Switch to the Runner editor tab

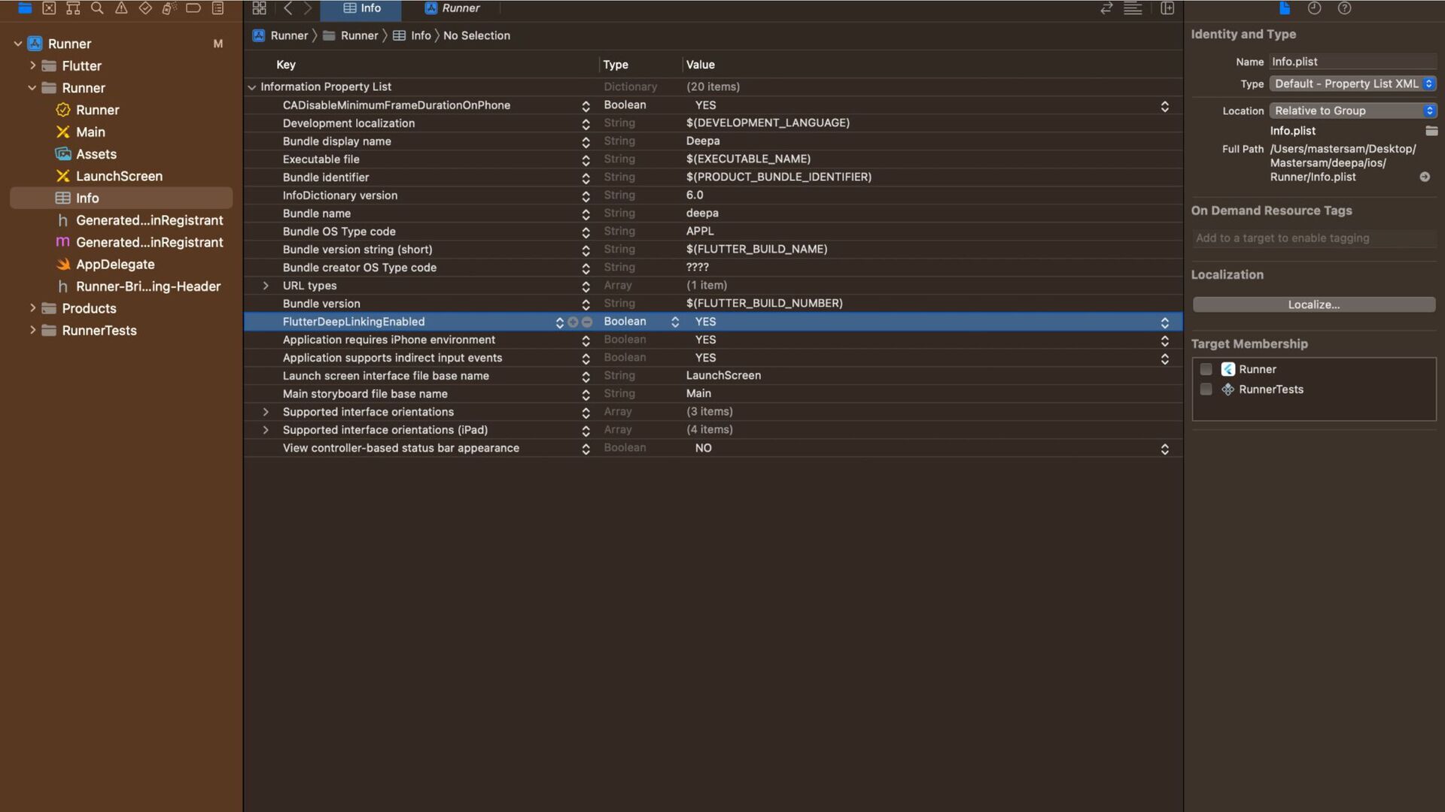click(x=452, y=8)
